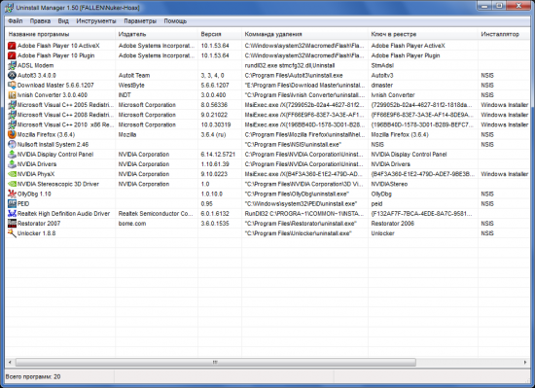The height and width of the screenshot is (388, 535).
Task: Open the Вид menu
Action: (x=63, y=21)
